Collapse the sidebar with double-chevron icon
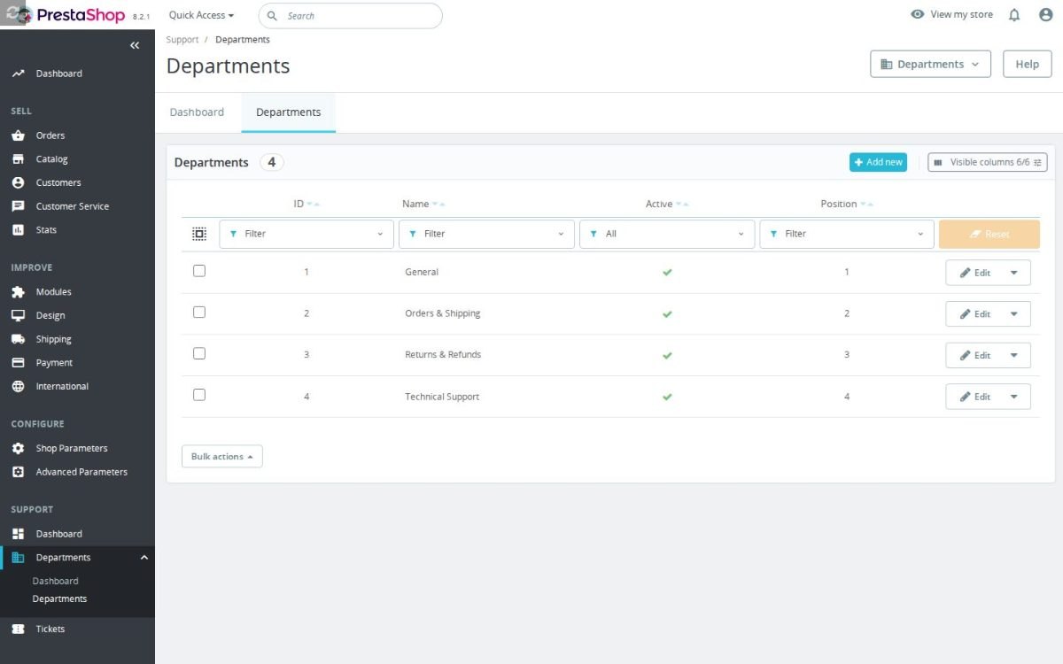Viewport: 1063px width, 664px height. [x=135, y=45]
